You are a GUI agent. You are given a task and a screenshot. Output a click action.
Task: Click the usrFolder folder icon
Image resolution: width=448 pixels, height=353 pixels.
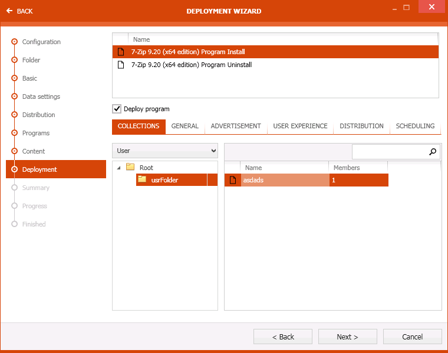[x=142, y=179]
